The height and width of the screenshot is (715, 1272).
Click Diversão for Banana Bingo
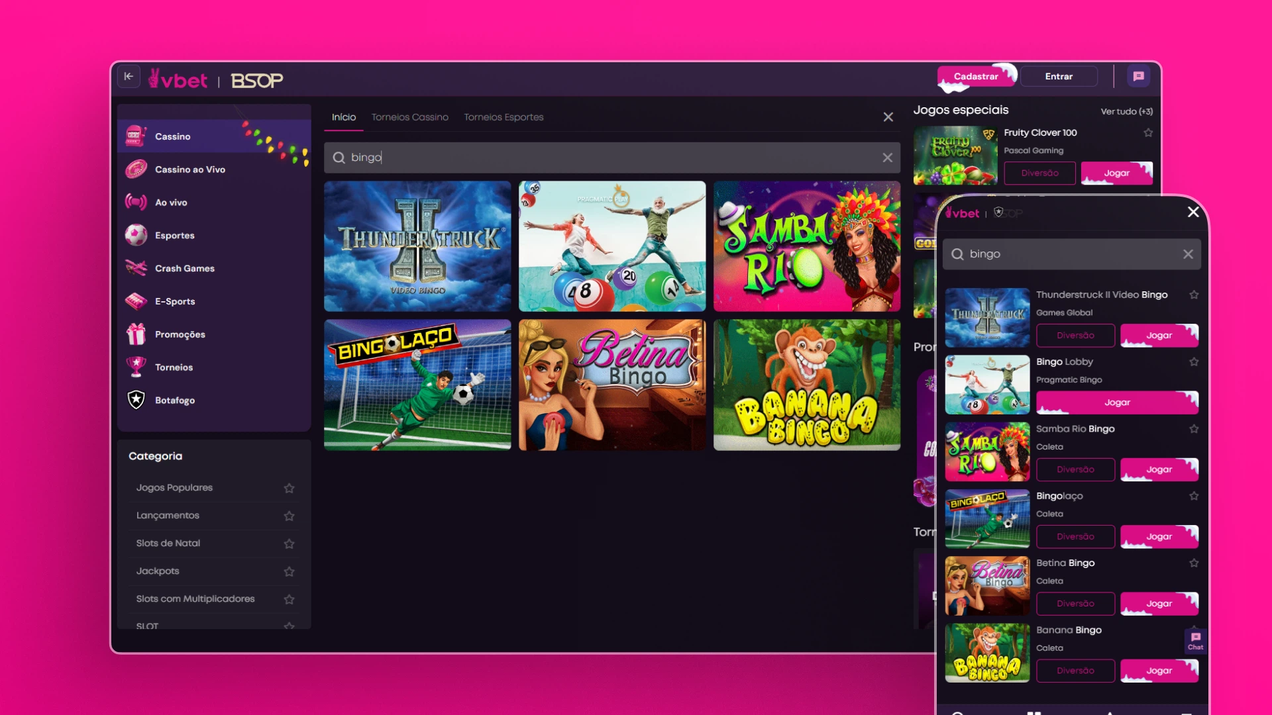pos(1075,671)
